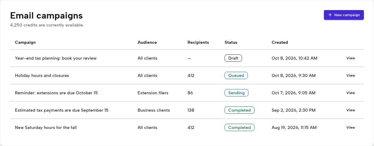Click the 'Business clients' audience cell
This screenshot has width=374, height=146.
(154, 110)
